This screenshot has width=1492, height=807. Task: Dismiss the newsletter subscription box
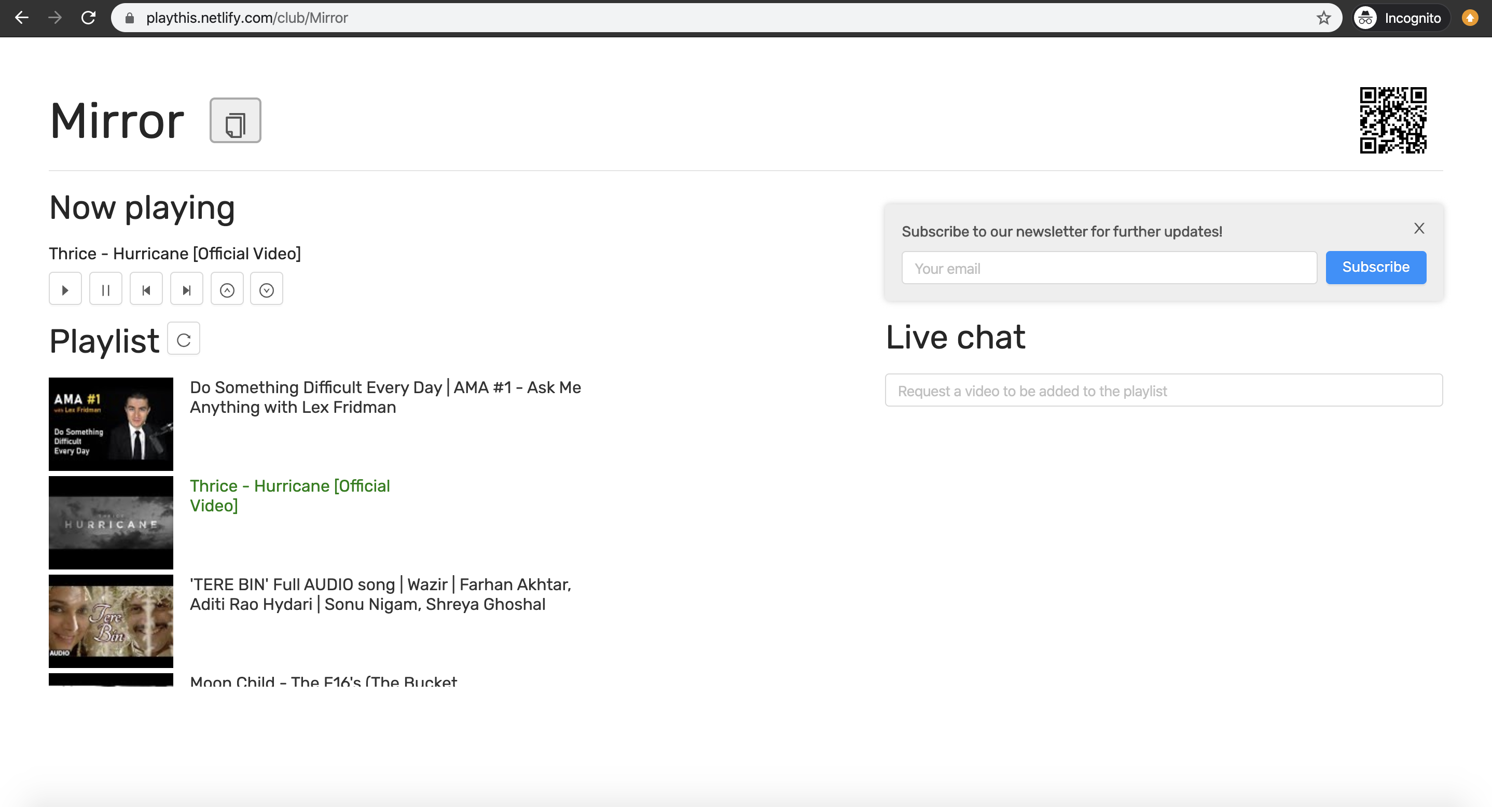(1418, 228)
